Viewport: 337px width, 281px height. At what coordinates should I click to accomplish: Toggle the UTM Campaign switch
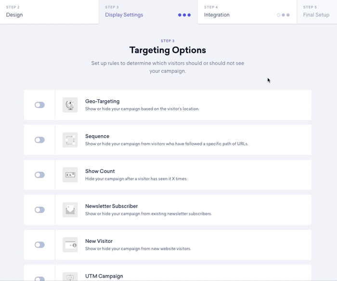(39, 278)
